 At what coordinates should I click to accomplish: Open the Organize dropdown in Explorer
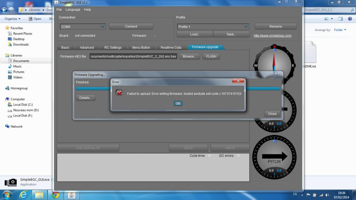pos(13,19)
